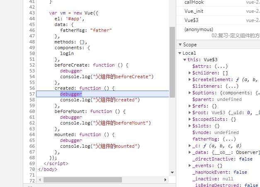
Task: Select the _isBeingDestroyed: false property
Action: pyautogui.click(x=226, y=185)
